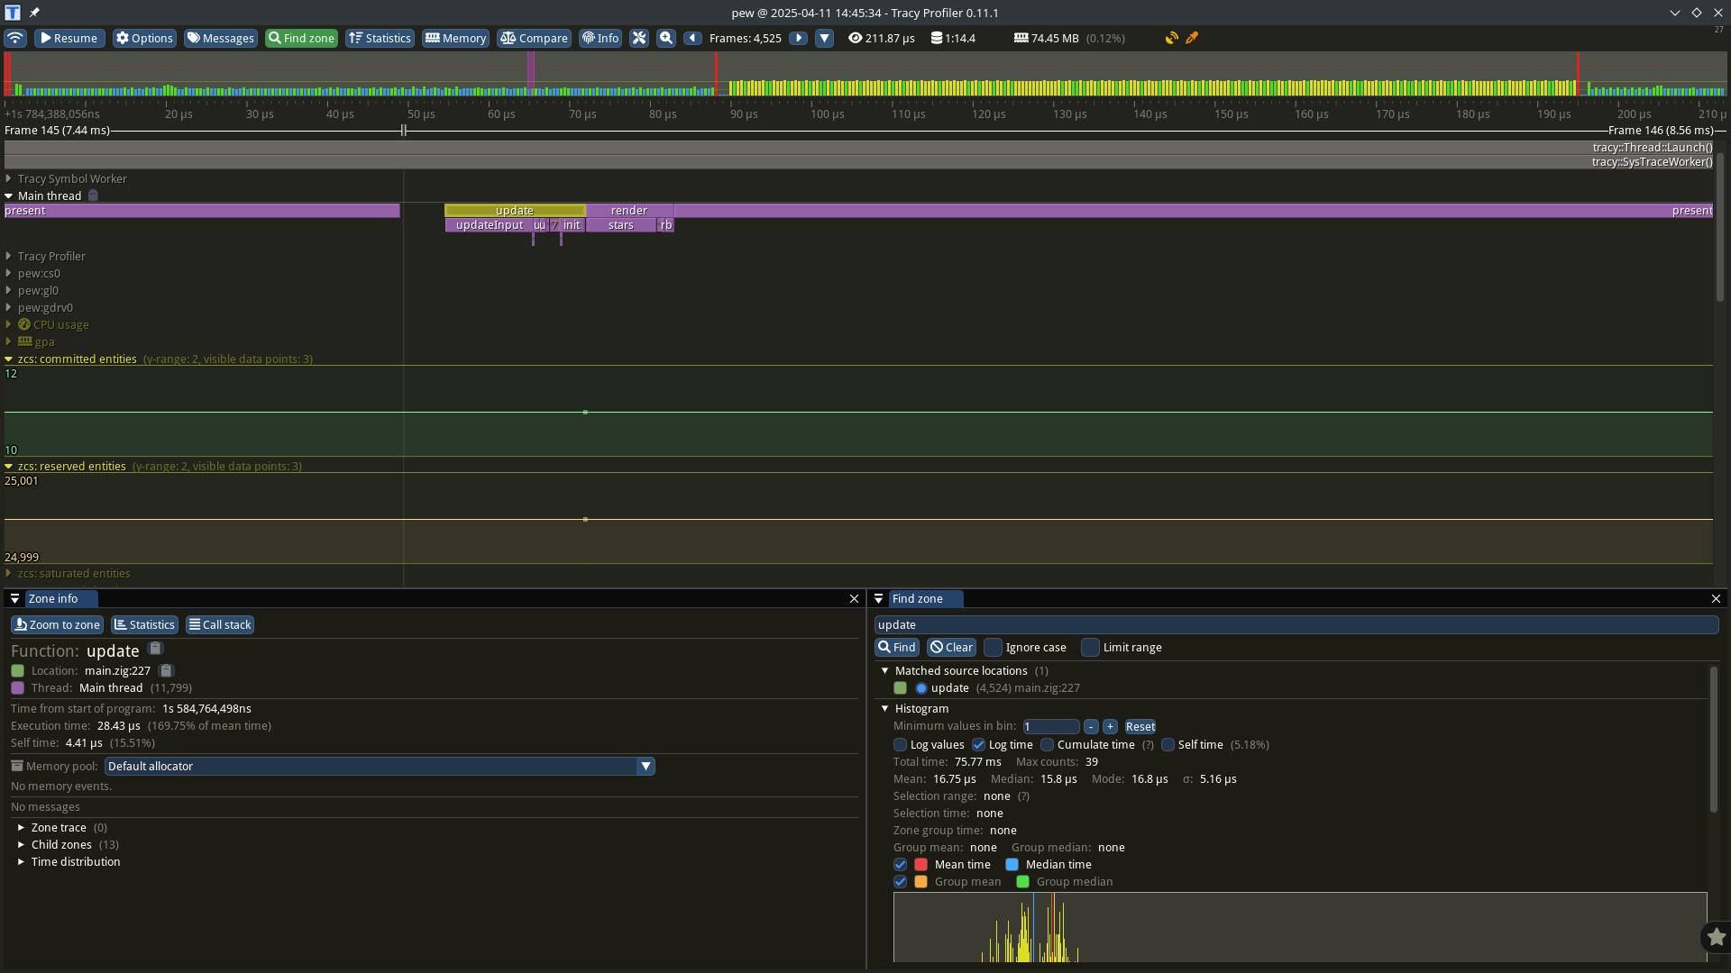This screenshot has height=973, width=1731.
Task: Click the Find button
Action: 897,647
